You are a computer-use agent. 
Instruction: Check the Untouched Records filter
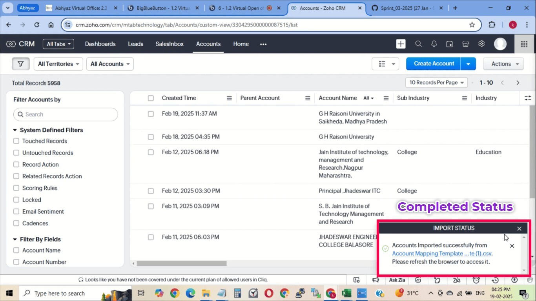tap(16, 153)
